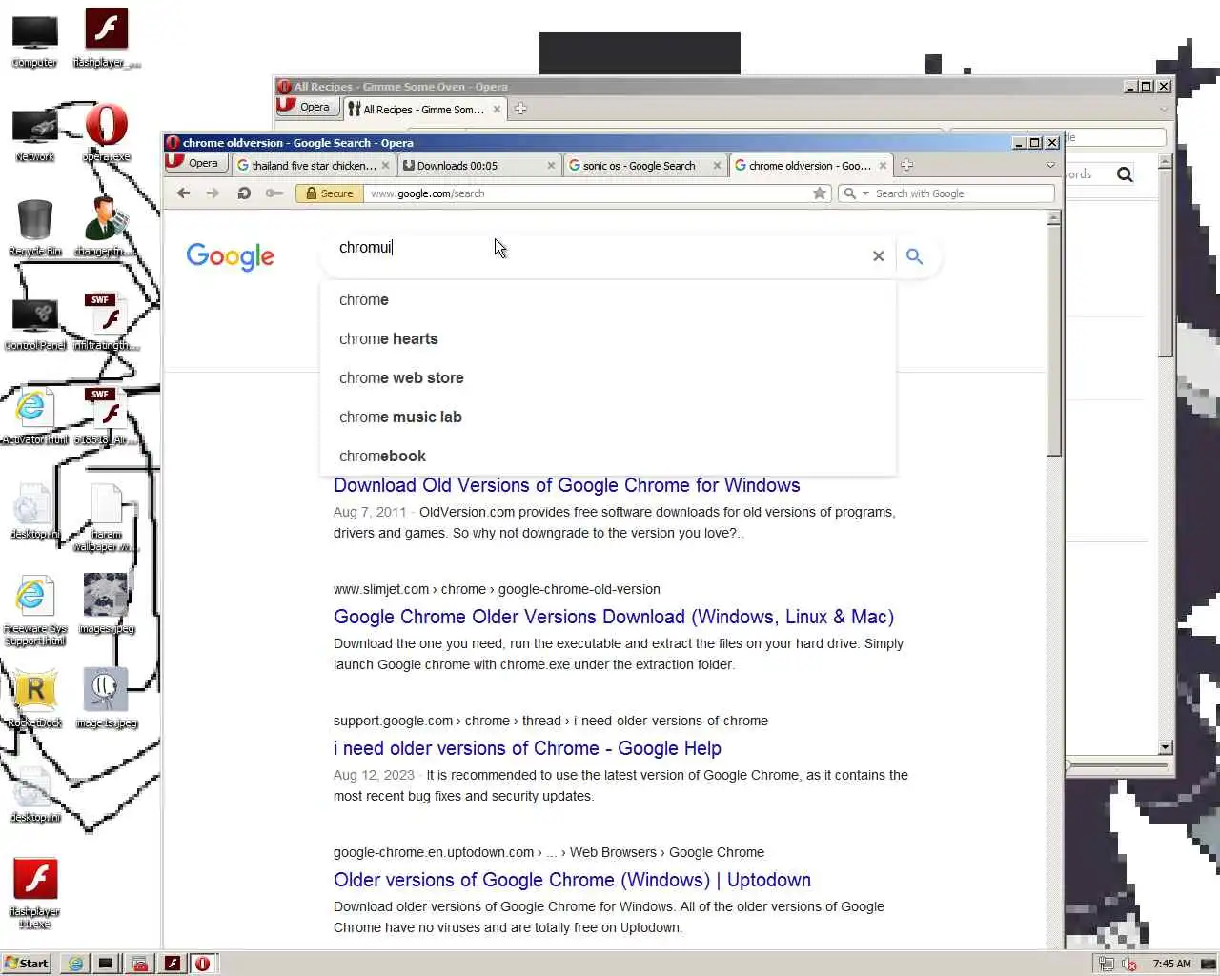Viewport: 1220px width, 976px height.
Task: Click the Search with Google field
Action: pyautogui.click(x=963, y=193)
